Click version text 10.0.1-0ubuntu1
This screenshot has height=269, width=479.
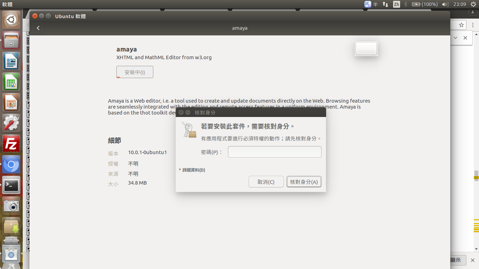coord(147,152)
